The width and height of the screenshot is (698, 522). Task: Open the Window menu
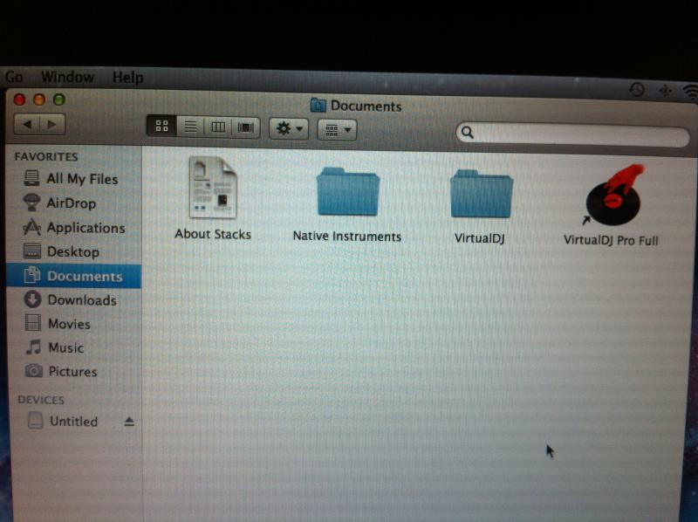pos(68,77)
